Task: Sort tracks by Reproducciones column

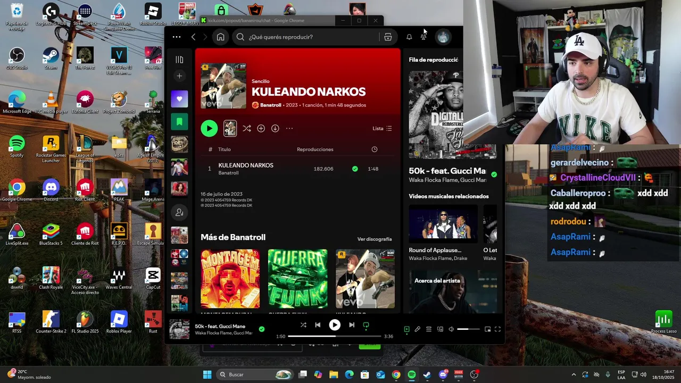Action: point(315,149)
